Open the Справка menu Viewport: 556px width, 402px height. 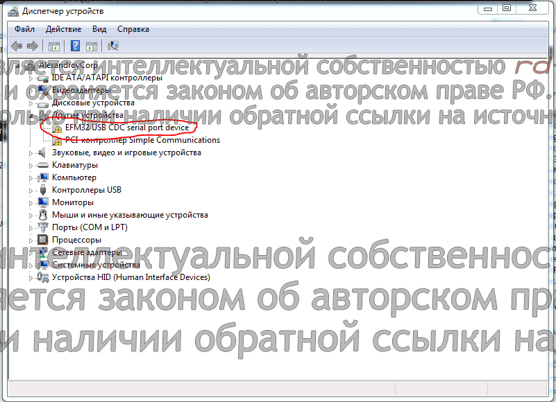pyautogui.click(x=133, y=29)
